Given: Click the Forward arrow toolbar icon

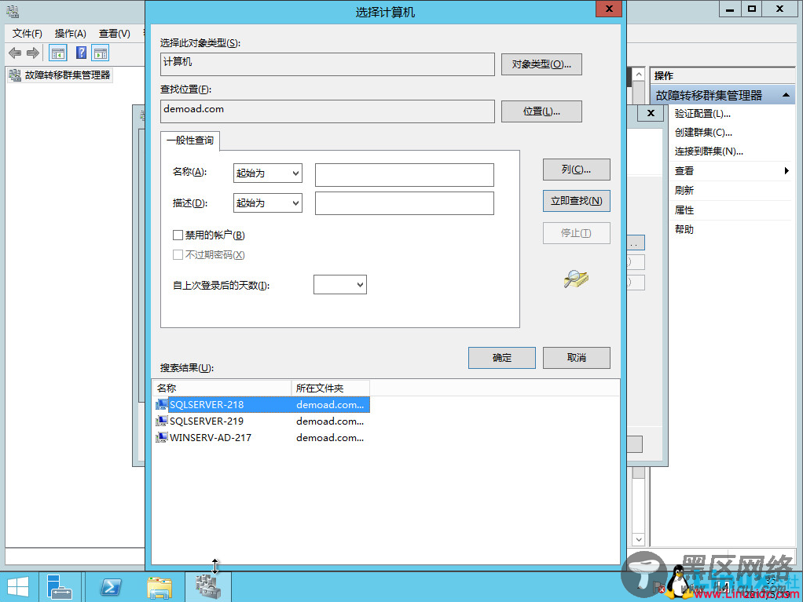Looking at the screenshot, I should click(x=33, y=53).
